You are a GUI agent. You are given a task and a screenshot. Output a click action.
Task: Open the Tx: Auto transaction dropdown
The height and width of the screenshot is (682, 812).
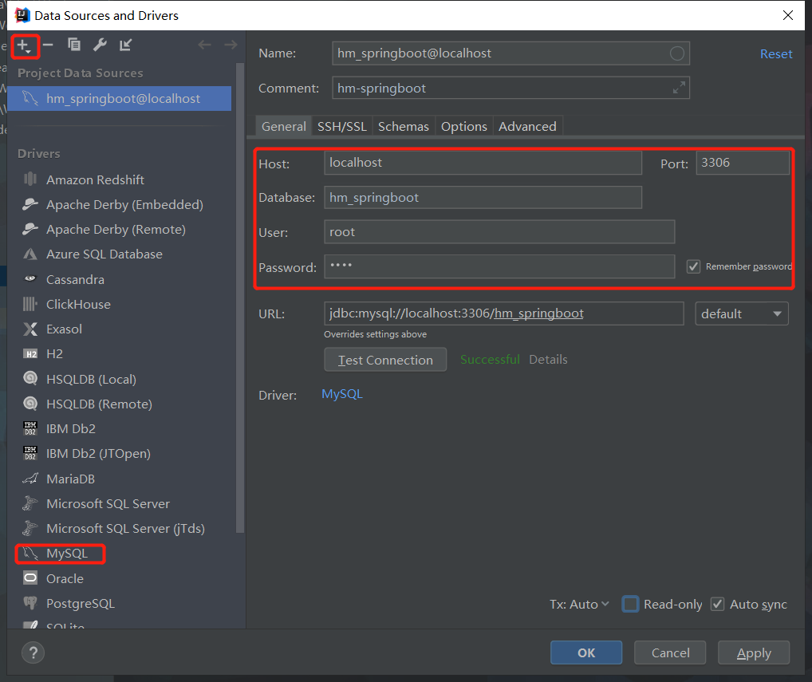(579, 605)
